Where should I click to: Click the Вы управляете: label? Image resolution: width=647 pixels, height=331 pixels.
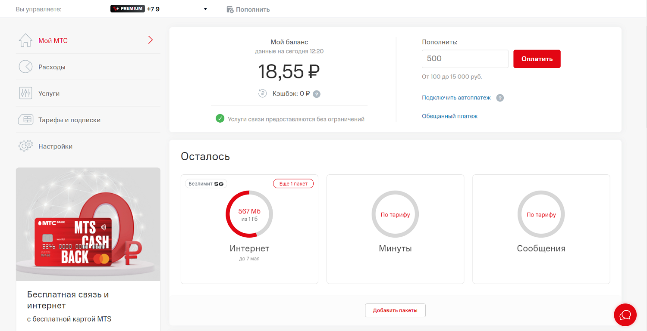coord(38,9)
